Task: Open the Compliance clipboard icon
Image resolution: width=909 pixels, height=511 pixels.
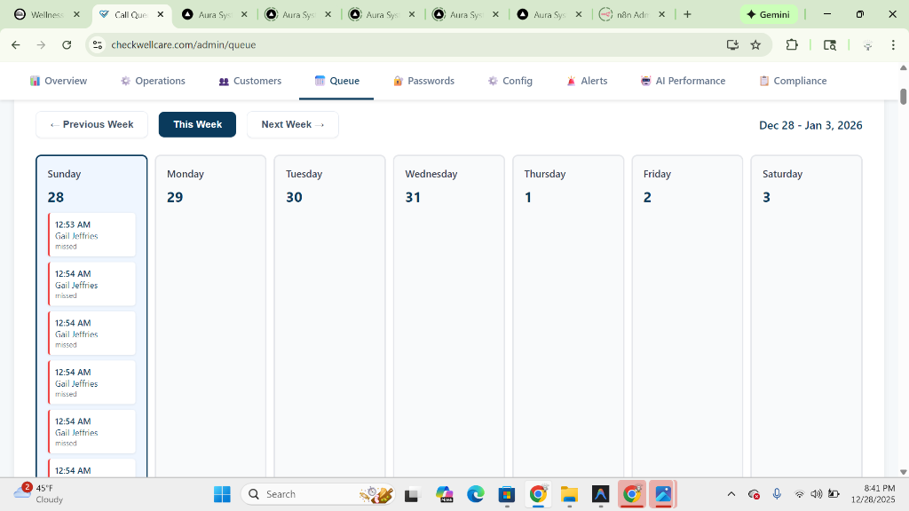Action: (x=763, y=81)
